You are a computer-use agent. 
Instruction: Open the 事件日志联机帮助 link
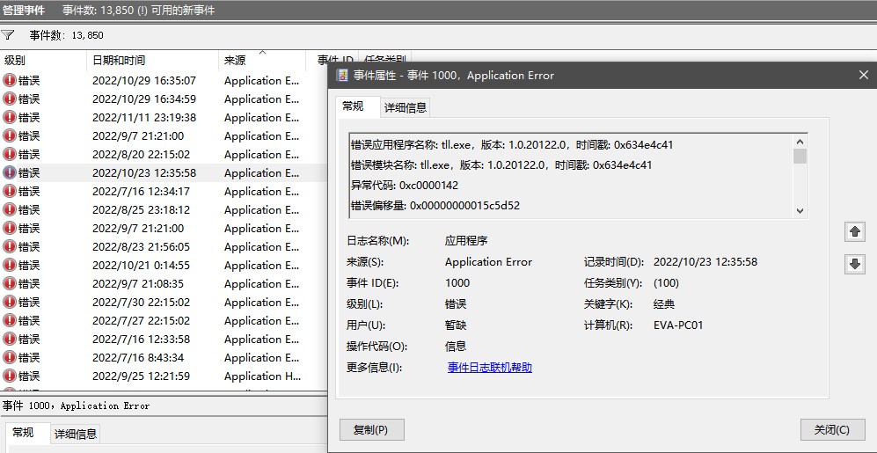point(490,368)
